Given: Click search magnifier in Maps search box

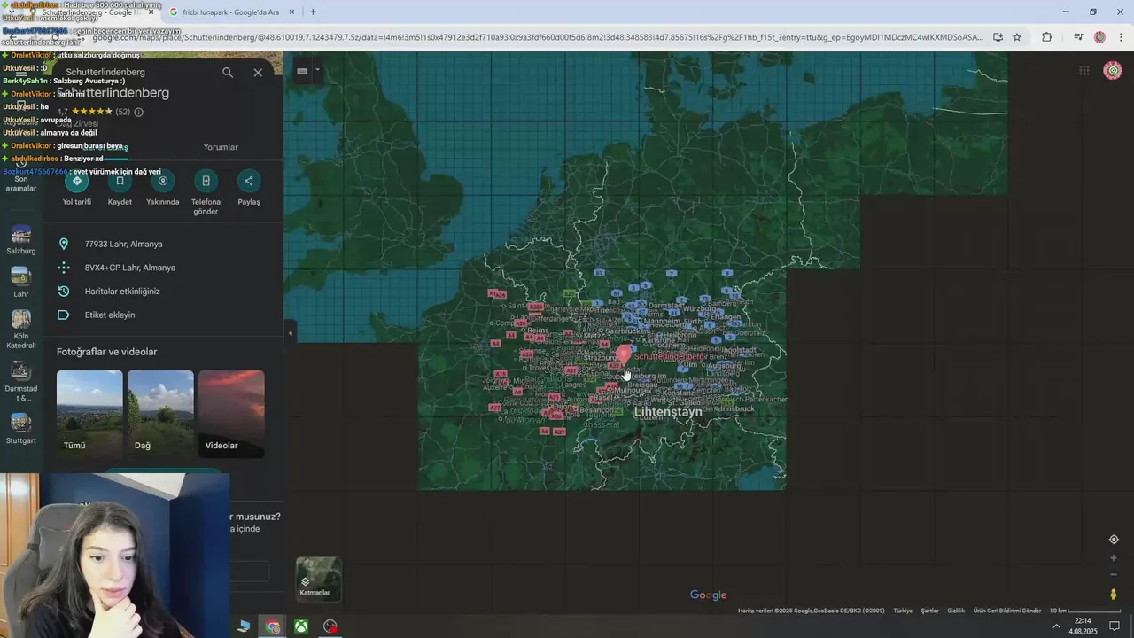Looking at the screenshot, I should [x=228, y=73].
